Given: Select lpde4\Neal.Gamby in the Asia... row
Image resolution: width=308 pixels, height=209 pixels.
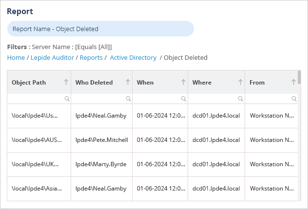Looking at the screenshot, I should pos(101,189).
